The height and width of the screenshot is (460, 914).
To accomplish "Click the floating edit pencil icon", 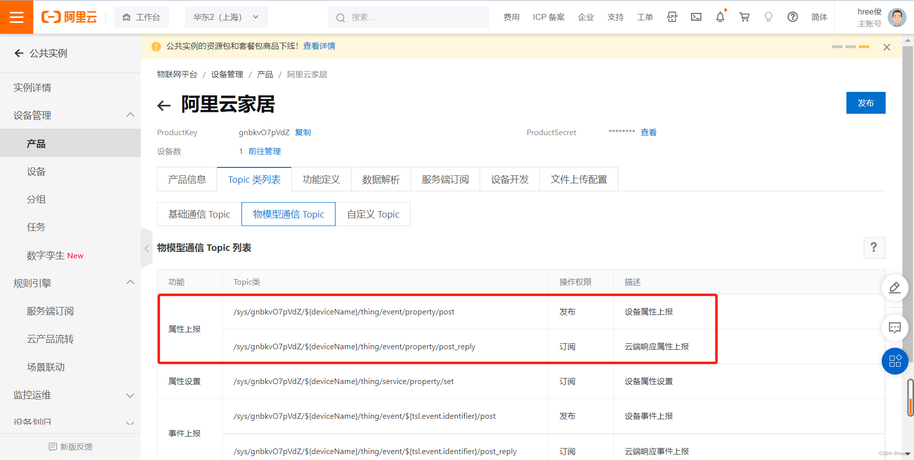I will [895, 287].
